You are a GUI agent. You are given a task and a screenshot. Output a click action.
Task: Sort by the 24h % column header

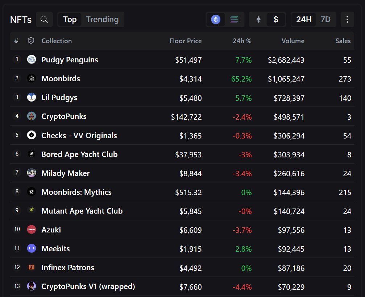(x=242, y=41)
